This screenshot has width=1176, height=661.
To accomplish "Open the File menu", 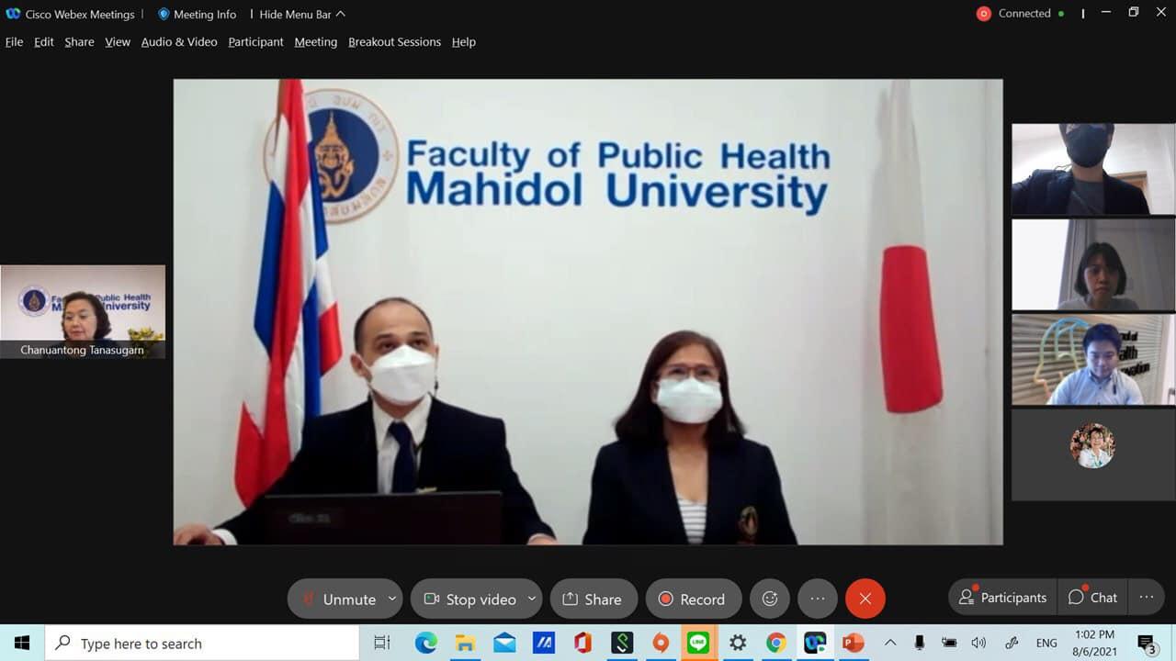I will point(14,42).
